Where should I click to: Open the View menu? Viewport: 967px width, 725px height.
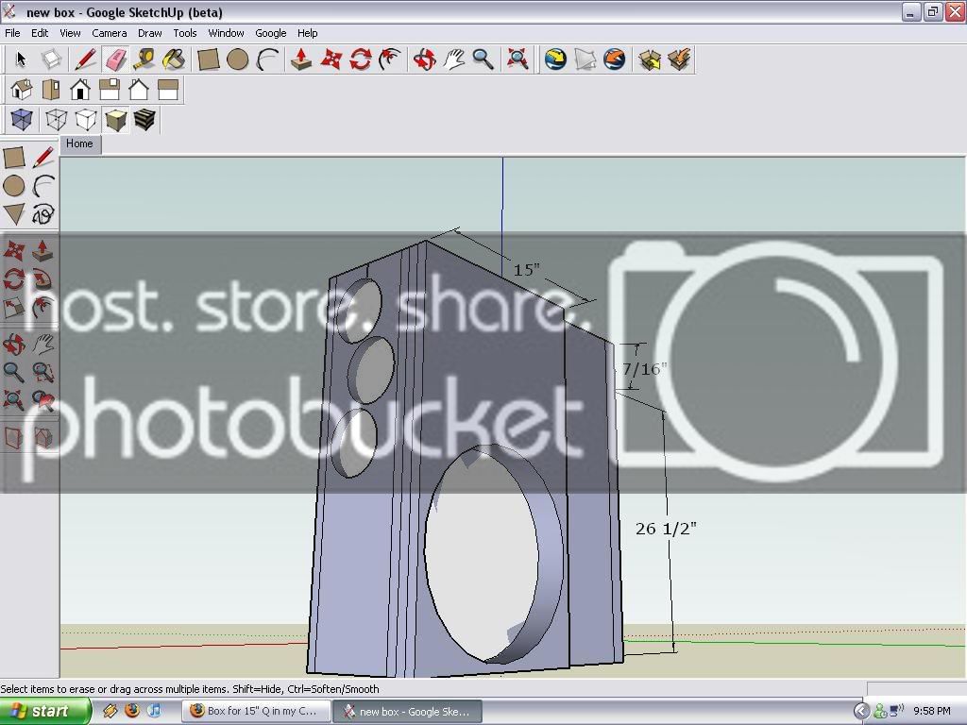point(70,33)
